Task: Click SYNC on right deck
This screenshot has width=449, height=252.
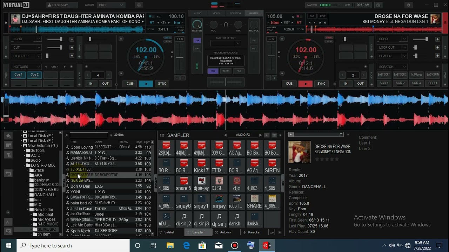Action: (321, 84)
